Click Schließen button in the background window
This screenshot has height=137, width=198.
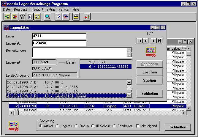click(x=178, y=127)
